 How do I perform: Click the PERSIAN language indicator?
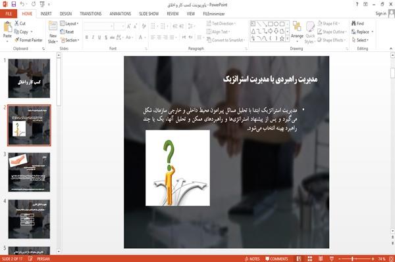point(43,259)
